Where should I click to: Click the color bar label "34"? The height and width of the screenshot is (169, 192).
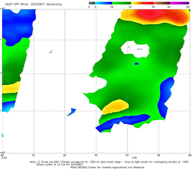click(x=130, y=7)
